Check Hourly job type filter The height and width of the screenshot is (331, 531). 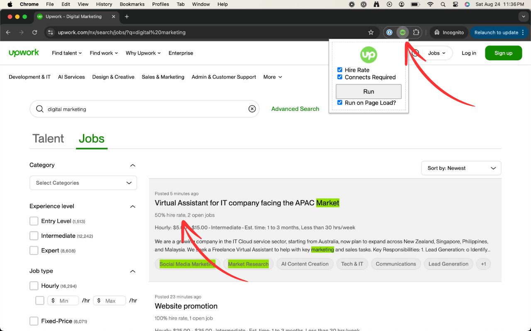click(34, 286)
